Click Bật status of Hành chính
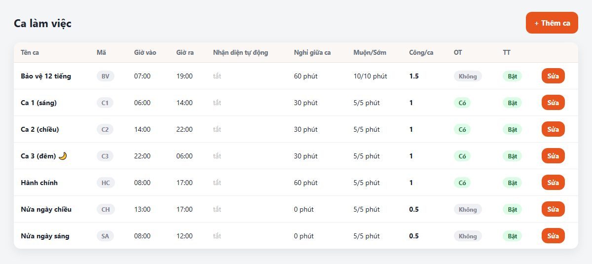592x264 pixels. click(513, 183)
